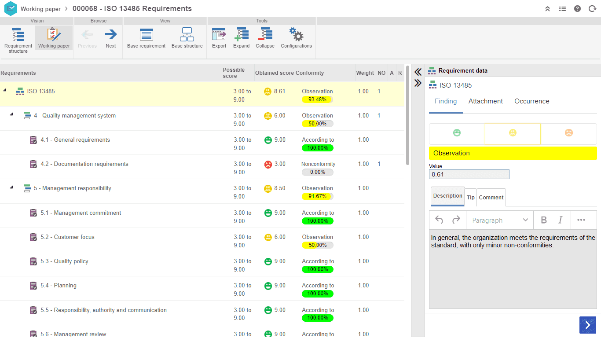Screen dimensions: 601x338
Task: Collapse the 5 - Management responsibility node
Action: [x=11, y=187]
